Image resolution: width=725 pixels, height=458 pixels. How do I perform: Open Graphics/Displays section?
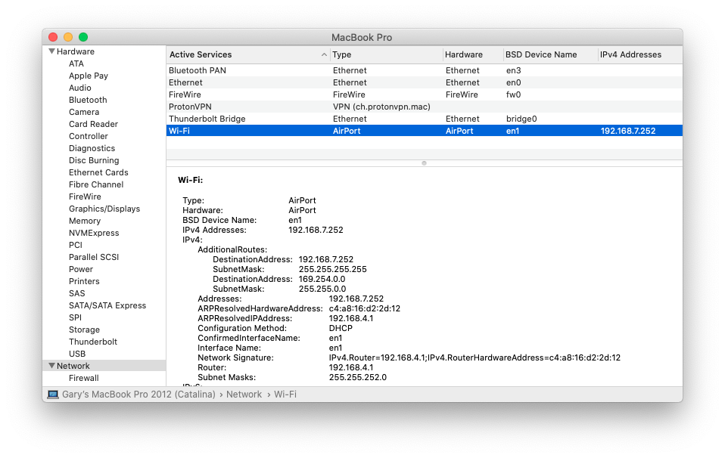pyautogui.click(x=104, y=209)
